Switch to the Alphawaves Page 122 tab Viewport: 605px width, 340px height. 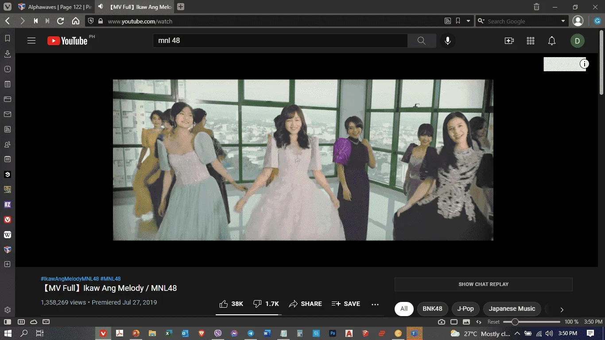click(54, 7)
